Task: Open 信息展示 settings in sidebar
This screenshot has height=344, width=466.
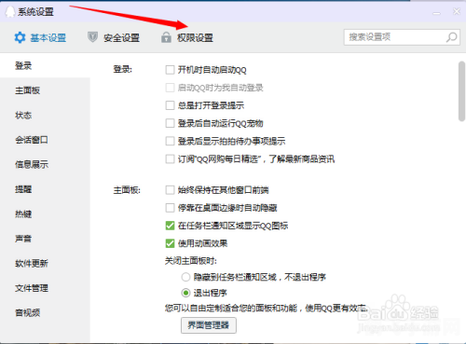Action: click(x=45, y=164)
